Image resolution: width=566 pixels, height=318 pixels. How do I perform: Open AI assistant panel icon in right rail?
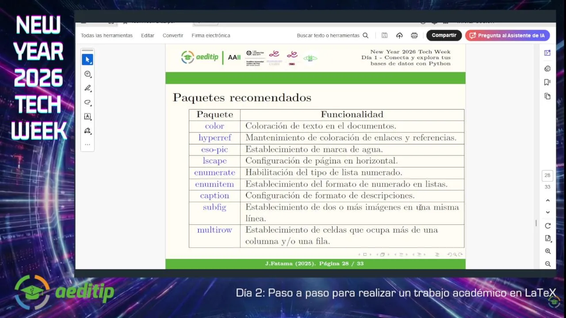pos(547,53)
